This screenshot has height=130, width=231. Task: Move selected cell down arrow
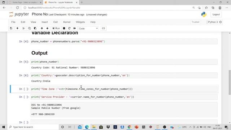click(x=47, y=28)
